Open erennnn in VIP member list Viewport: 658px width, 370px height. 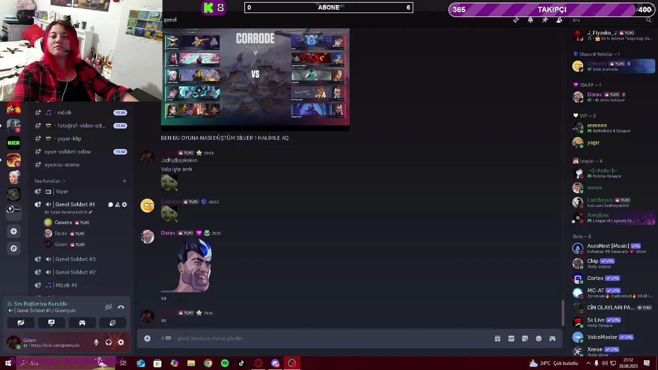tap(613, 127)
